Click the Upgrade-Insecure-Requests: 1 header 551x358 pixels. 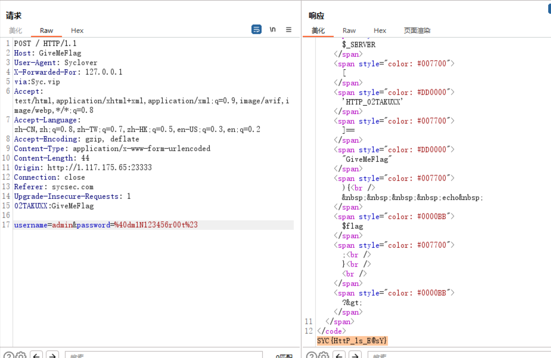click(x=72, y=196)
